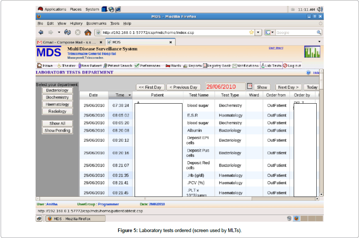Viewport: 359px width, 238px height.
Task: Open Patient Search
Action: pos(118,66)
